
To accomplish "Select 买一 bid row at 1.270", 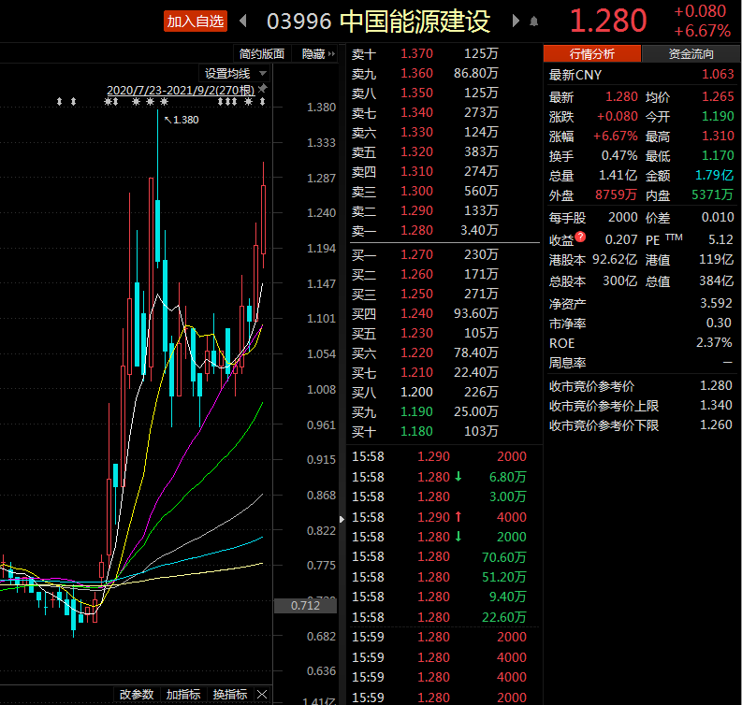I will tap(444, 254).
